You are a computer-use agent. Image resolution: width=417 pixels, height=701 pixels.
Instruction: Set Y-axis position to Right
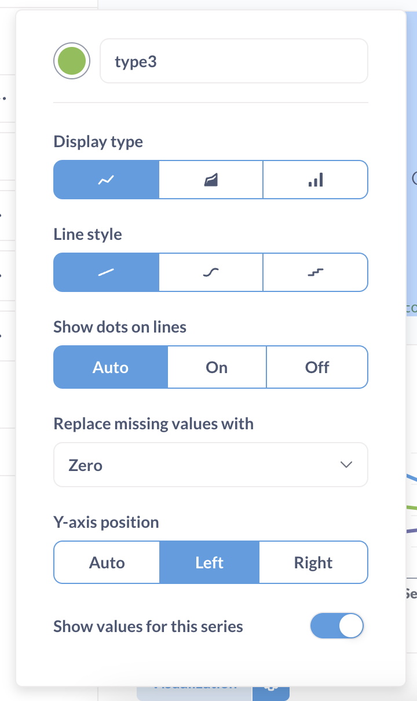coord(313,562)
